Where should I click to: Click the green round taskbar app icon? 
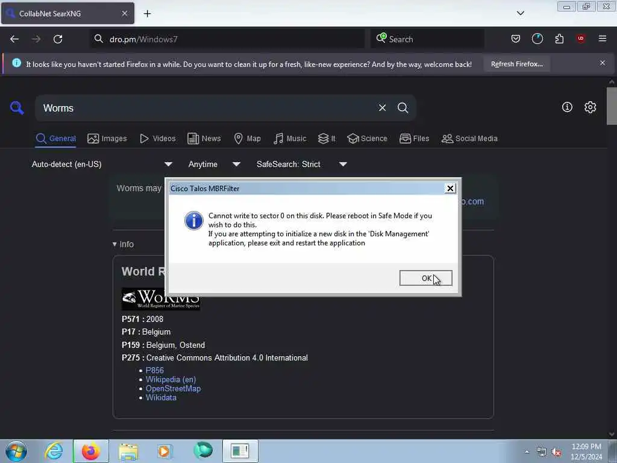pos(203,450)
